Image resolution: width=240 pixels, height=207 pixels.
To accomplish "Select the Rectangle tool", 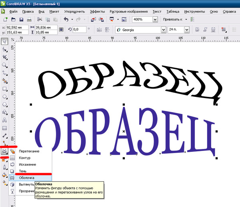I will pos(4,89).
